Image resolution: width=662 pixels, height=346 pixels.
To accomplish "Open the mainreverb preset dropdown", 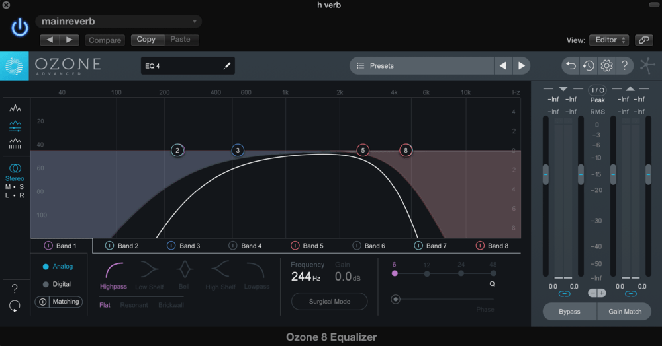I will point(118,22).
